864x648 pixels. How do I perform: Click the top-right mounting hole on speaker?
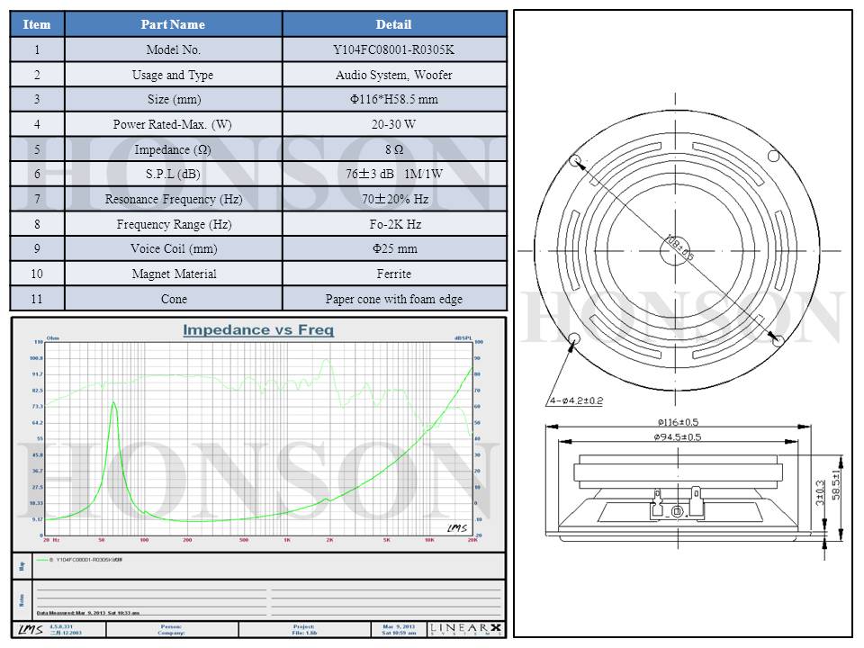click(x=772, y=157)
